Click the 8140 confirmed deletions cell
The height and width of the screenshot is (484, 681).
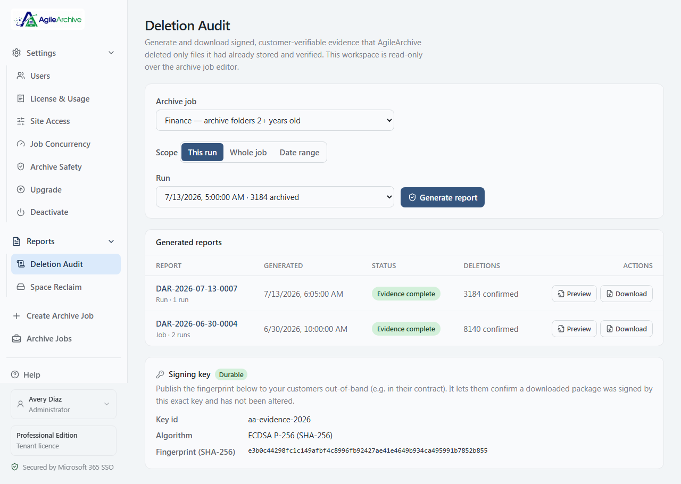click(x=491, y=329)
